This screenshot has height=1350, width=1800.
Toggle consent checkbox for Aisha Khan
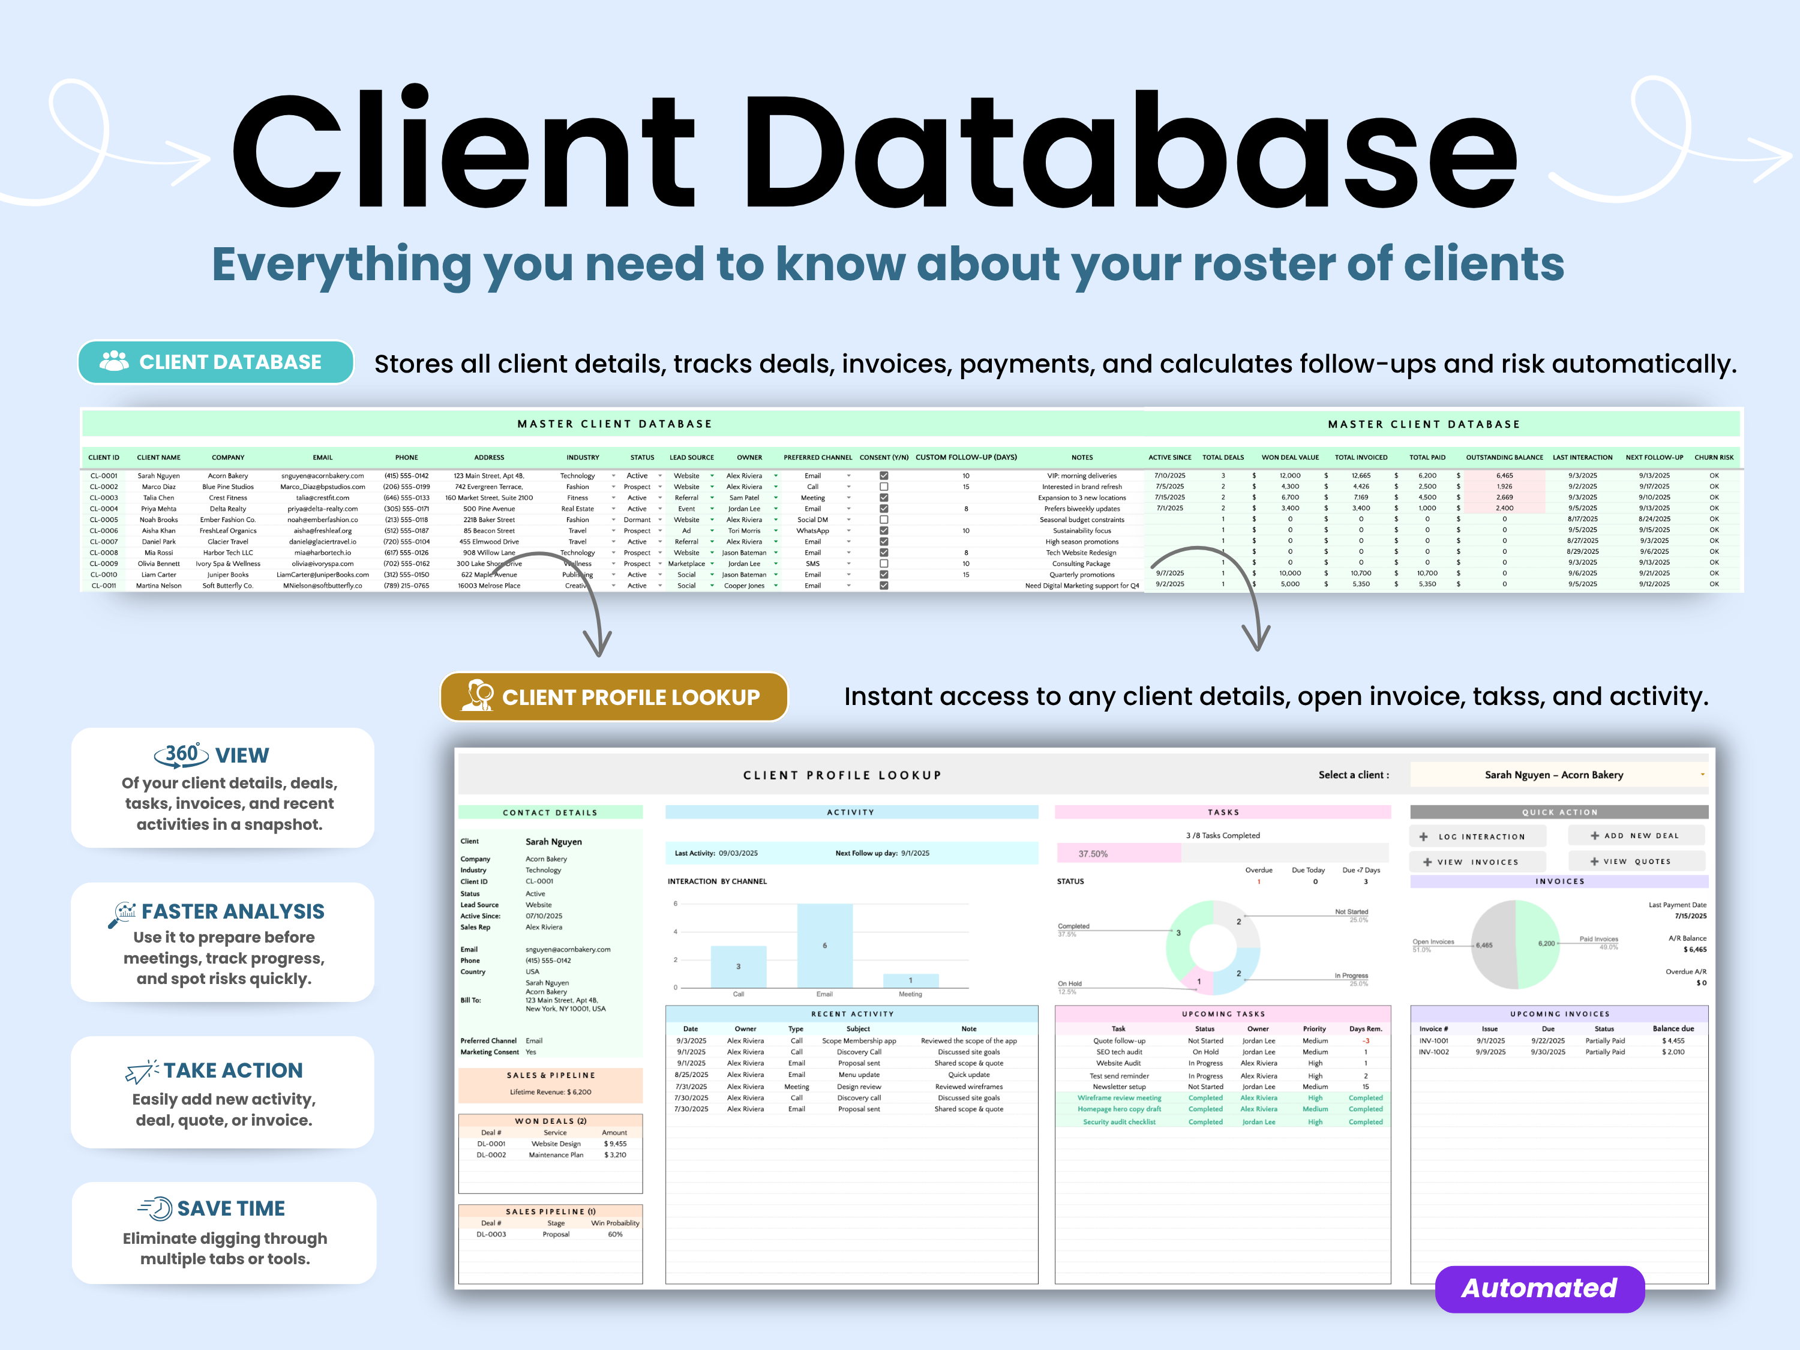point(884,530)
